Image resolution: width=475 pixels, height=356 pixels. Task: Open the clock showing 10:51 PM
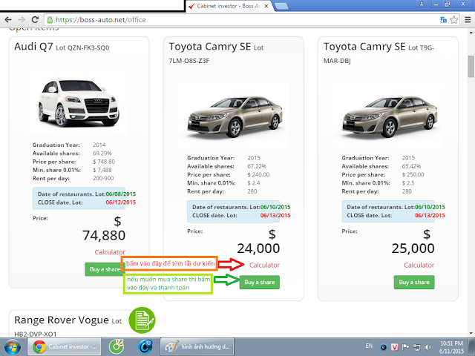451,347
